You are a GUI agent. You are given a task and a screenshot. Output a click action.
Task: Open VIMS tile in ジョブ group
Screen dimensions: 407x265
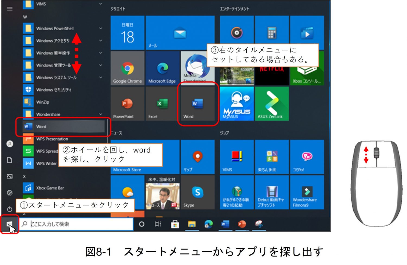237,157
